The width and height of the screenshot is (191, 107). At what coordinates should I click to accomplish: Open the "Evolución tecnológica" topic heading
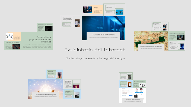(46, 95)
